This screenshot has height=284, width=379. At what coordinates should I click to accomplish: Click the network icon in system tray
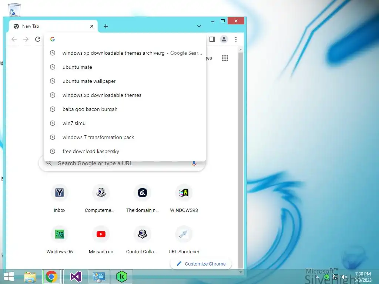point(335,277)
